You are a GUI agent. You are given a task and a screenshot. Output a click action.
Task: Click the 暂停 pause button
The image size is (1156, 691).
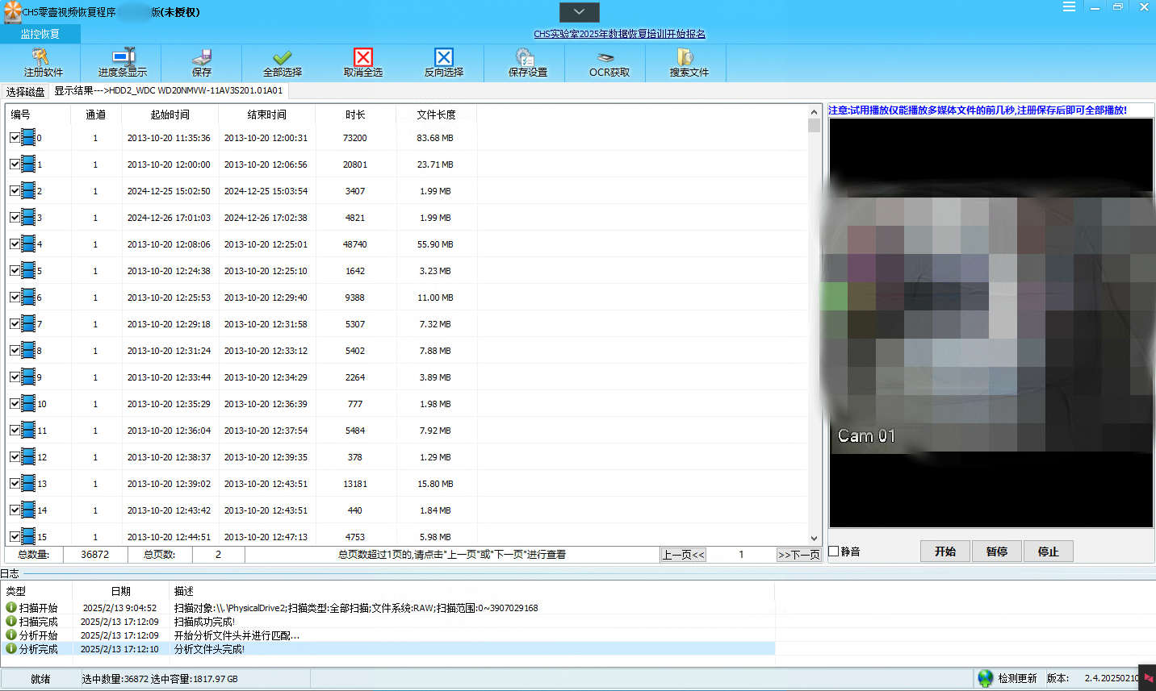[997, 552]
